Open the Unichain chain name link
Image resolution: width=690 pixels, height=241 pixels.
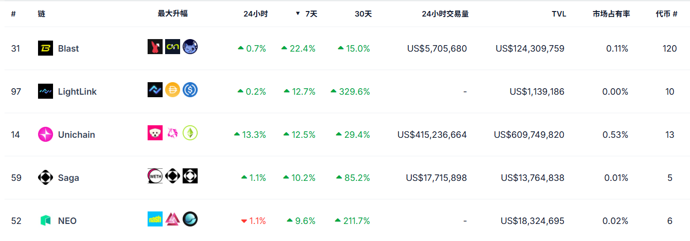[x=77, y=135]
